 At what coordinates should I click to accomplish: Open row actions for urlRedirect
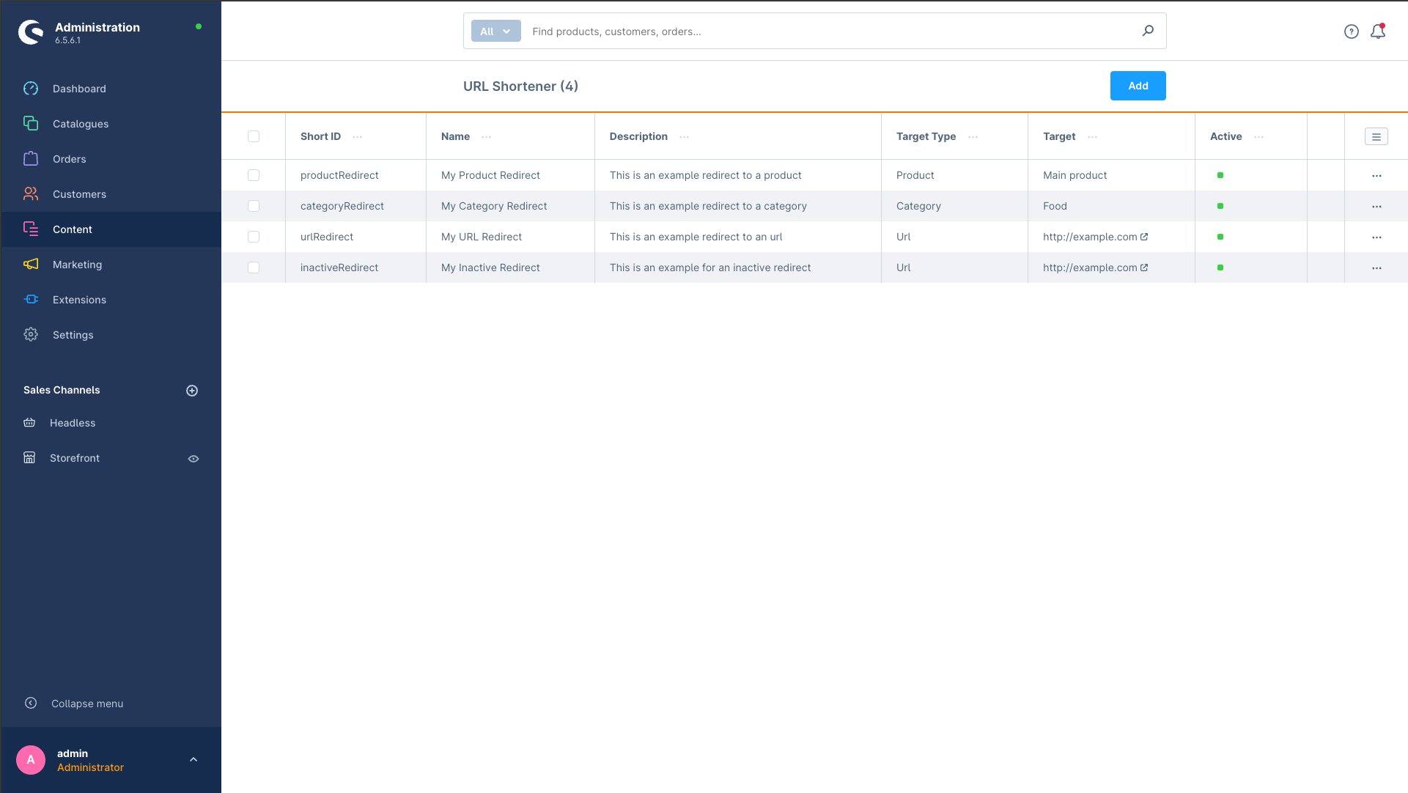(1376, 237)
